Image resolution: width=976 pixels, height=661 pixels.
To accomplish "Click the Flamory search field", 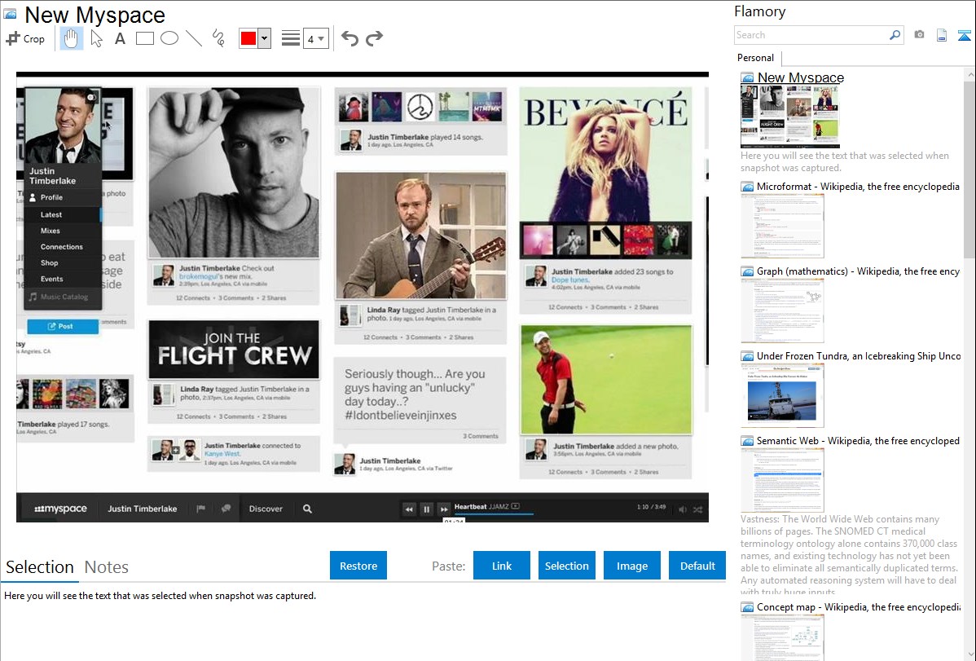I will (x=811, y=35).
